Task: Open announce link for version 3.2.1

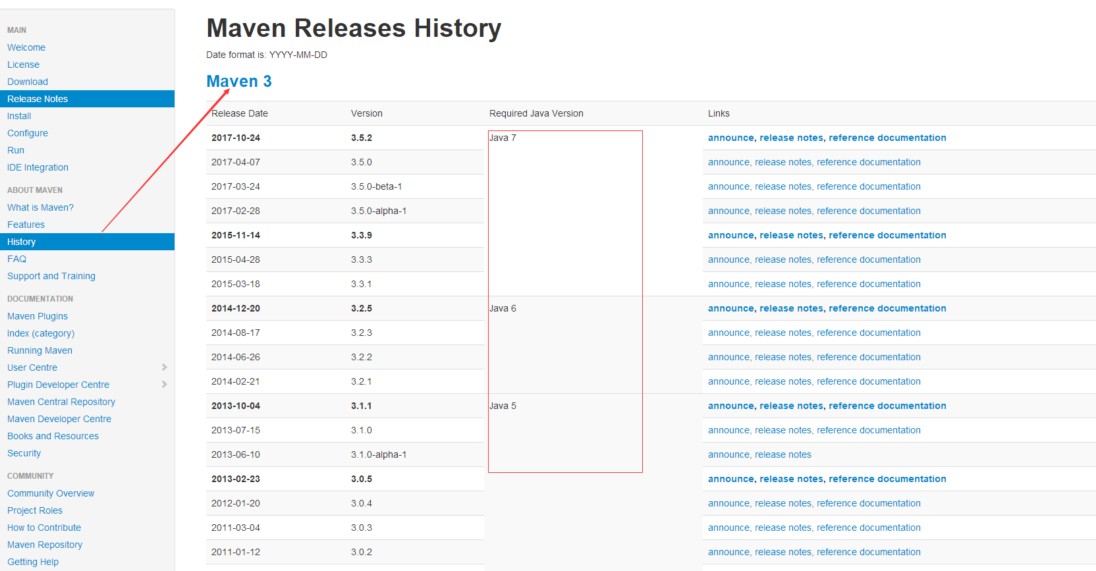Action: 728,381
